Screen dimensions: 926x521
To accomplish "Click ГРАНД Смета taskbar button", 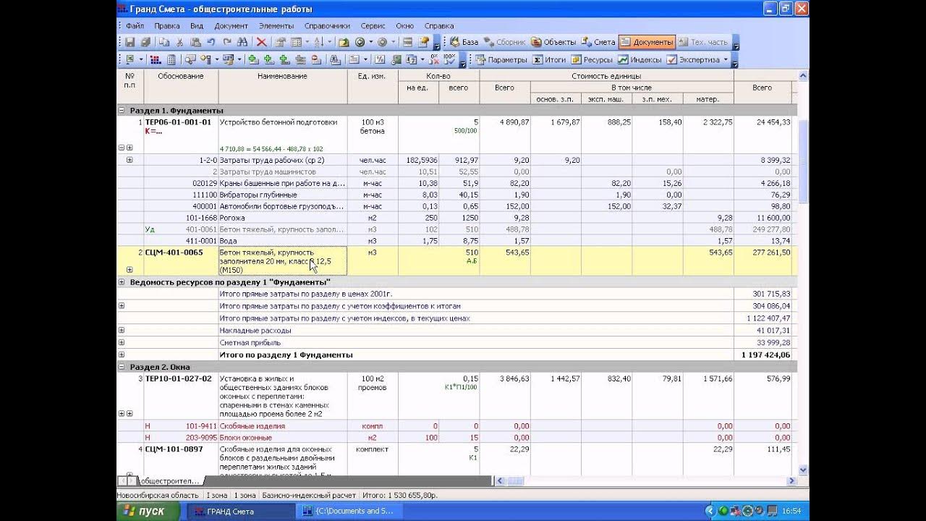I will [241, 511].
